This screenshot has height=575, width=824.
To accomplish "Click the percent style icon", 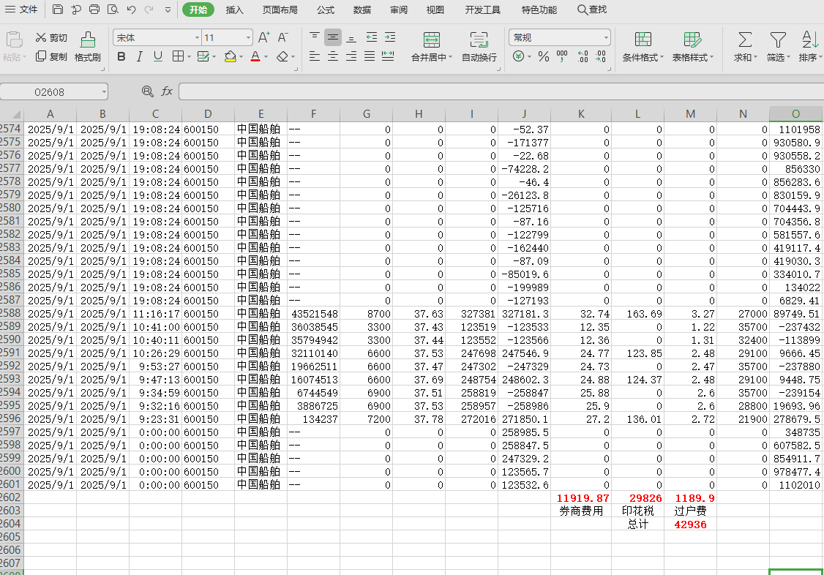I will tap(543, 56).
